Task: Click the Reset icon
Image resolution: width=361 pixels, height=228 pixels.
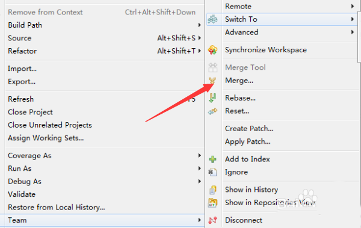Action: click(x=212, y=111)
